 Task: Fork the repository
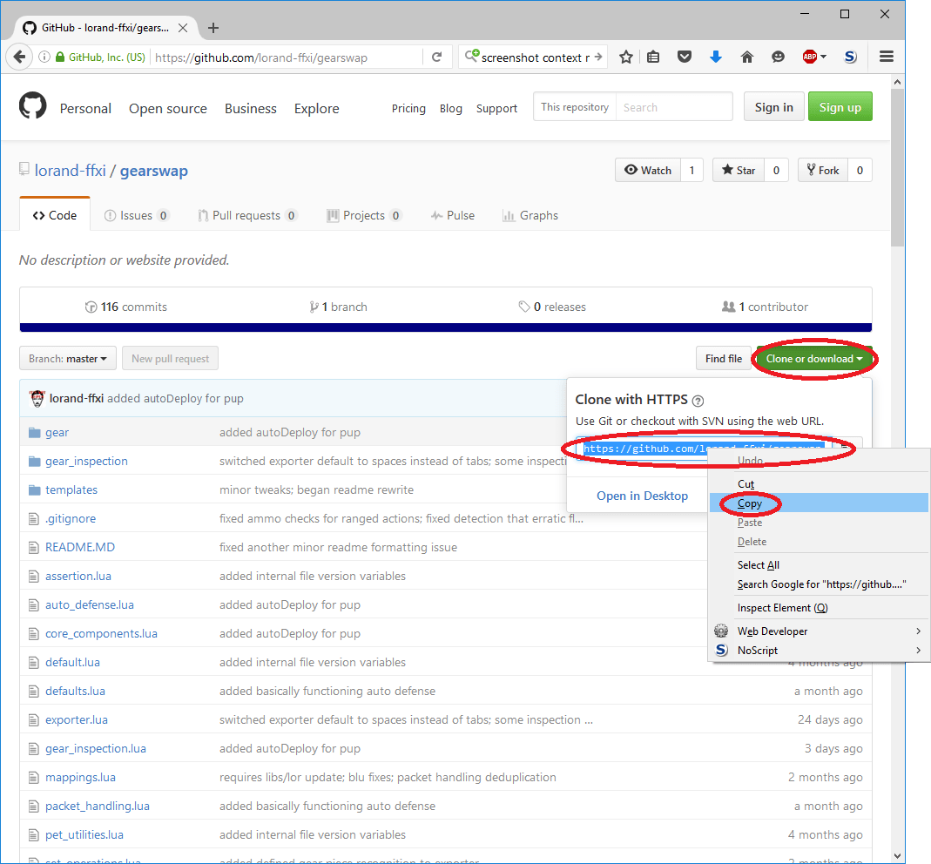[823, 171]
